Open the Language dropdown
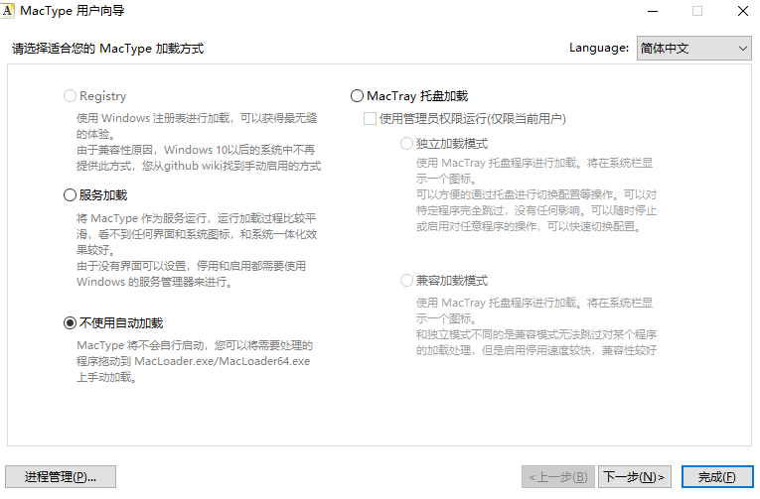 [694, 48]
